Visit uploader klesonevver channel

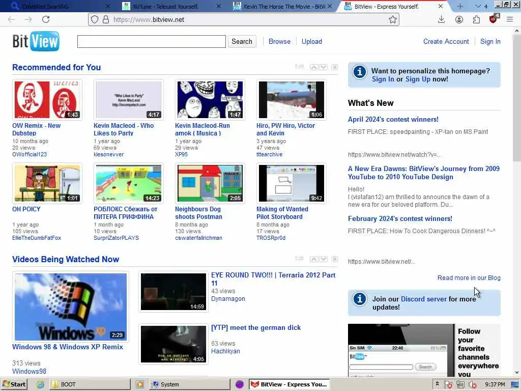click(109, 155)
